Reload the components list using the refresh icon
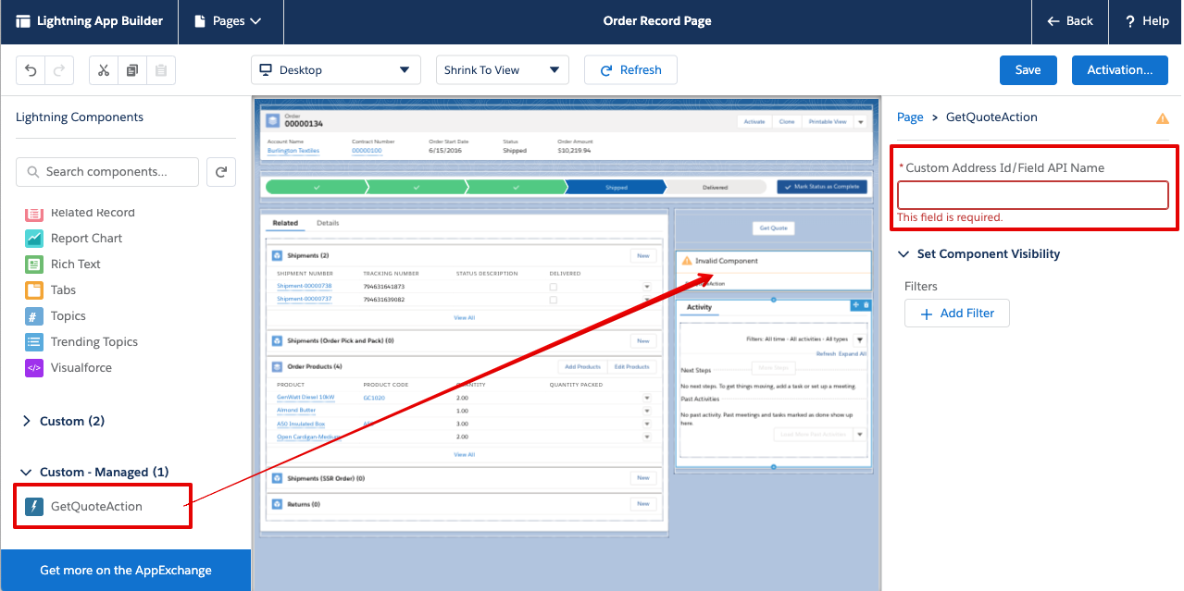Screen dimensions: 1184x591 (x=221, y=172)
